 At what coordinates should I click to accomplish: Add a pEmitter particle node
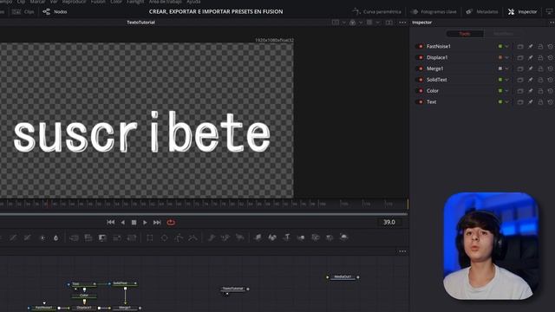212,237
